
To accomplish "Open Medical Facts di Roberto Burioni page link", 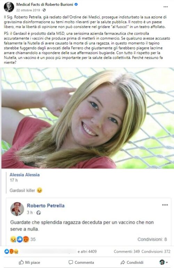I will [45, 5].
